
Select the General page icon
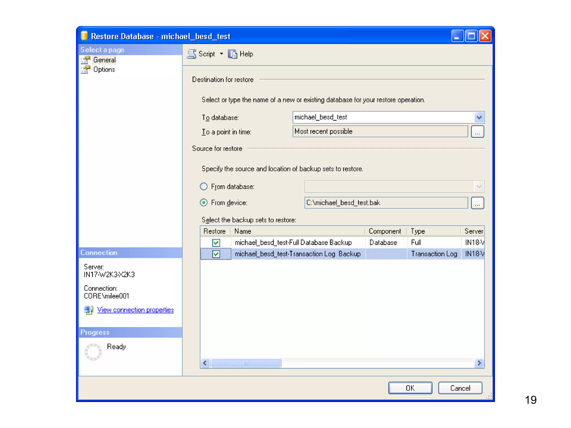pyautogui.click(x=86, y=60)
